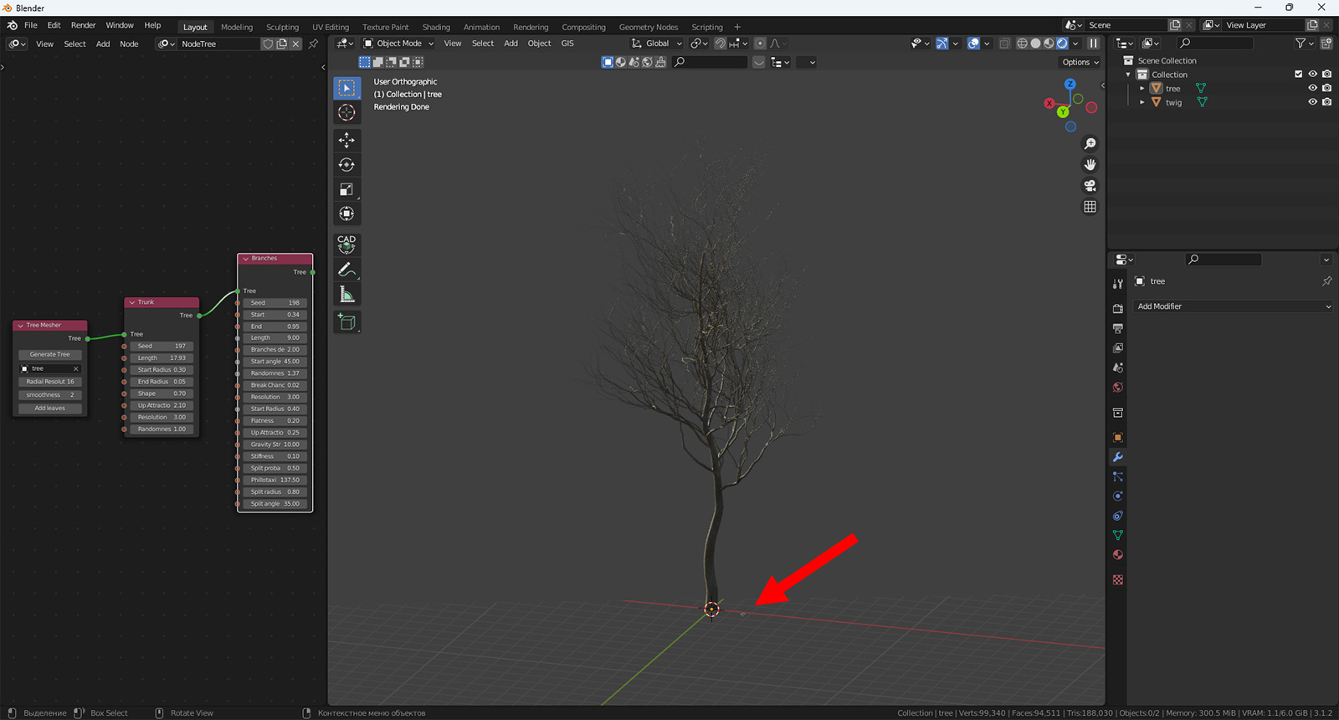Screen dimensions: 1339x720
Task: Uncheck the Collection exclude checkbox
Action: coord(1298,75)
